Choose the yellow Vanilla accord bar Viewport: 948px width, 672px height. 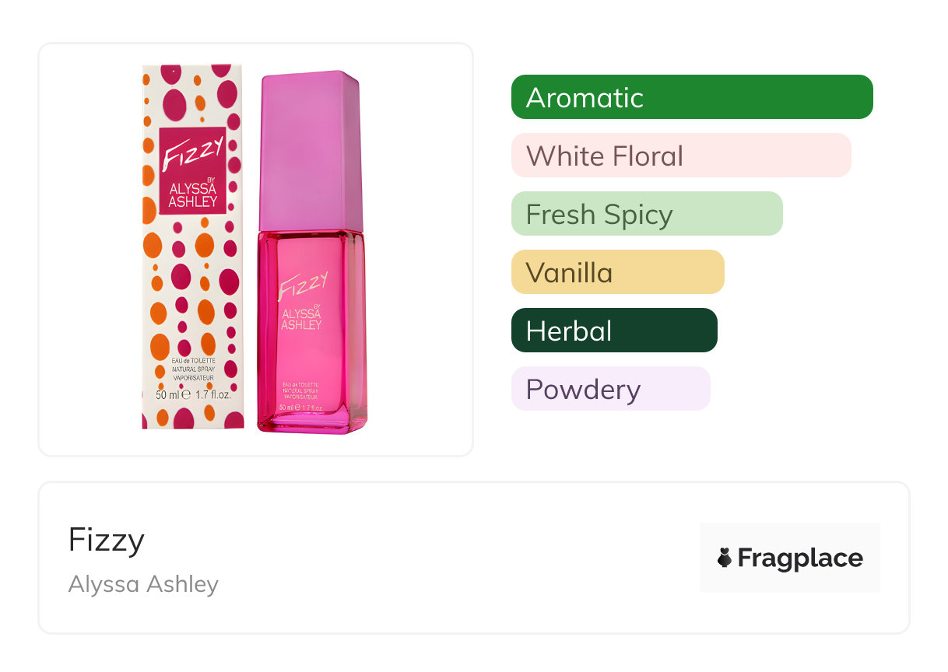pos(617,272)
